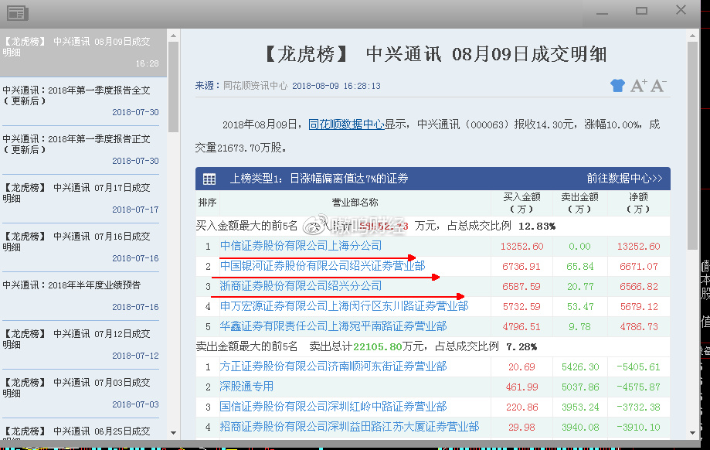Open 申万宏源证券上海闵行区东川路 link
This screenshot has width=710, height=450.
[x=344, y=306]
